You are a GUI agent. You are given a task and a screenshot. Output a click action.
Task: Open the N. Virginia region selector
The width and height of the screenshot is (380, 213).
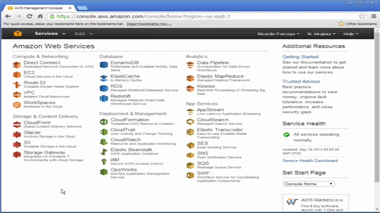(321, 34)
